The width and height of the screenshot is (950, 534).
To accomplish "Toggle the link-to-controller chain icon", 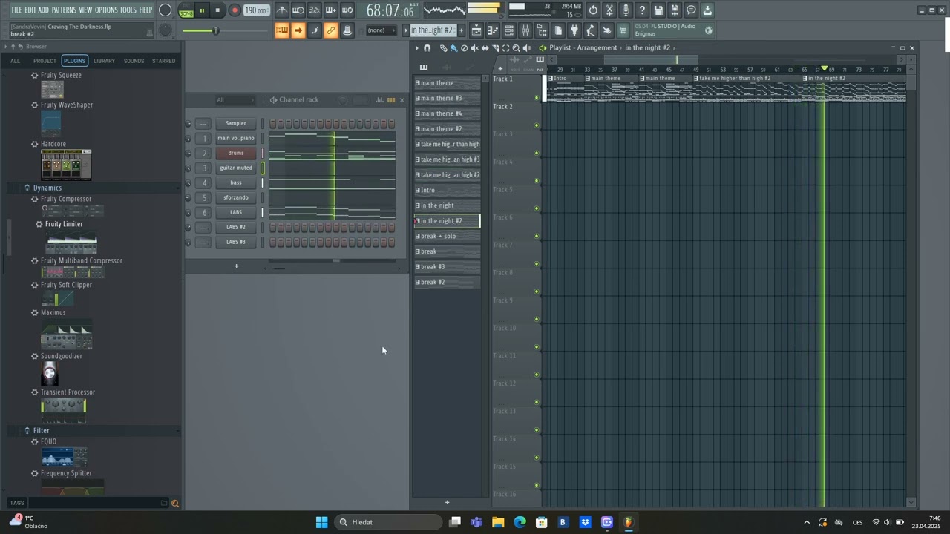I will click(331, 30).
